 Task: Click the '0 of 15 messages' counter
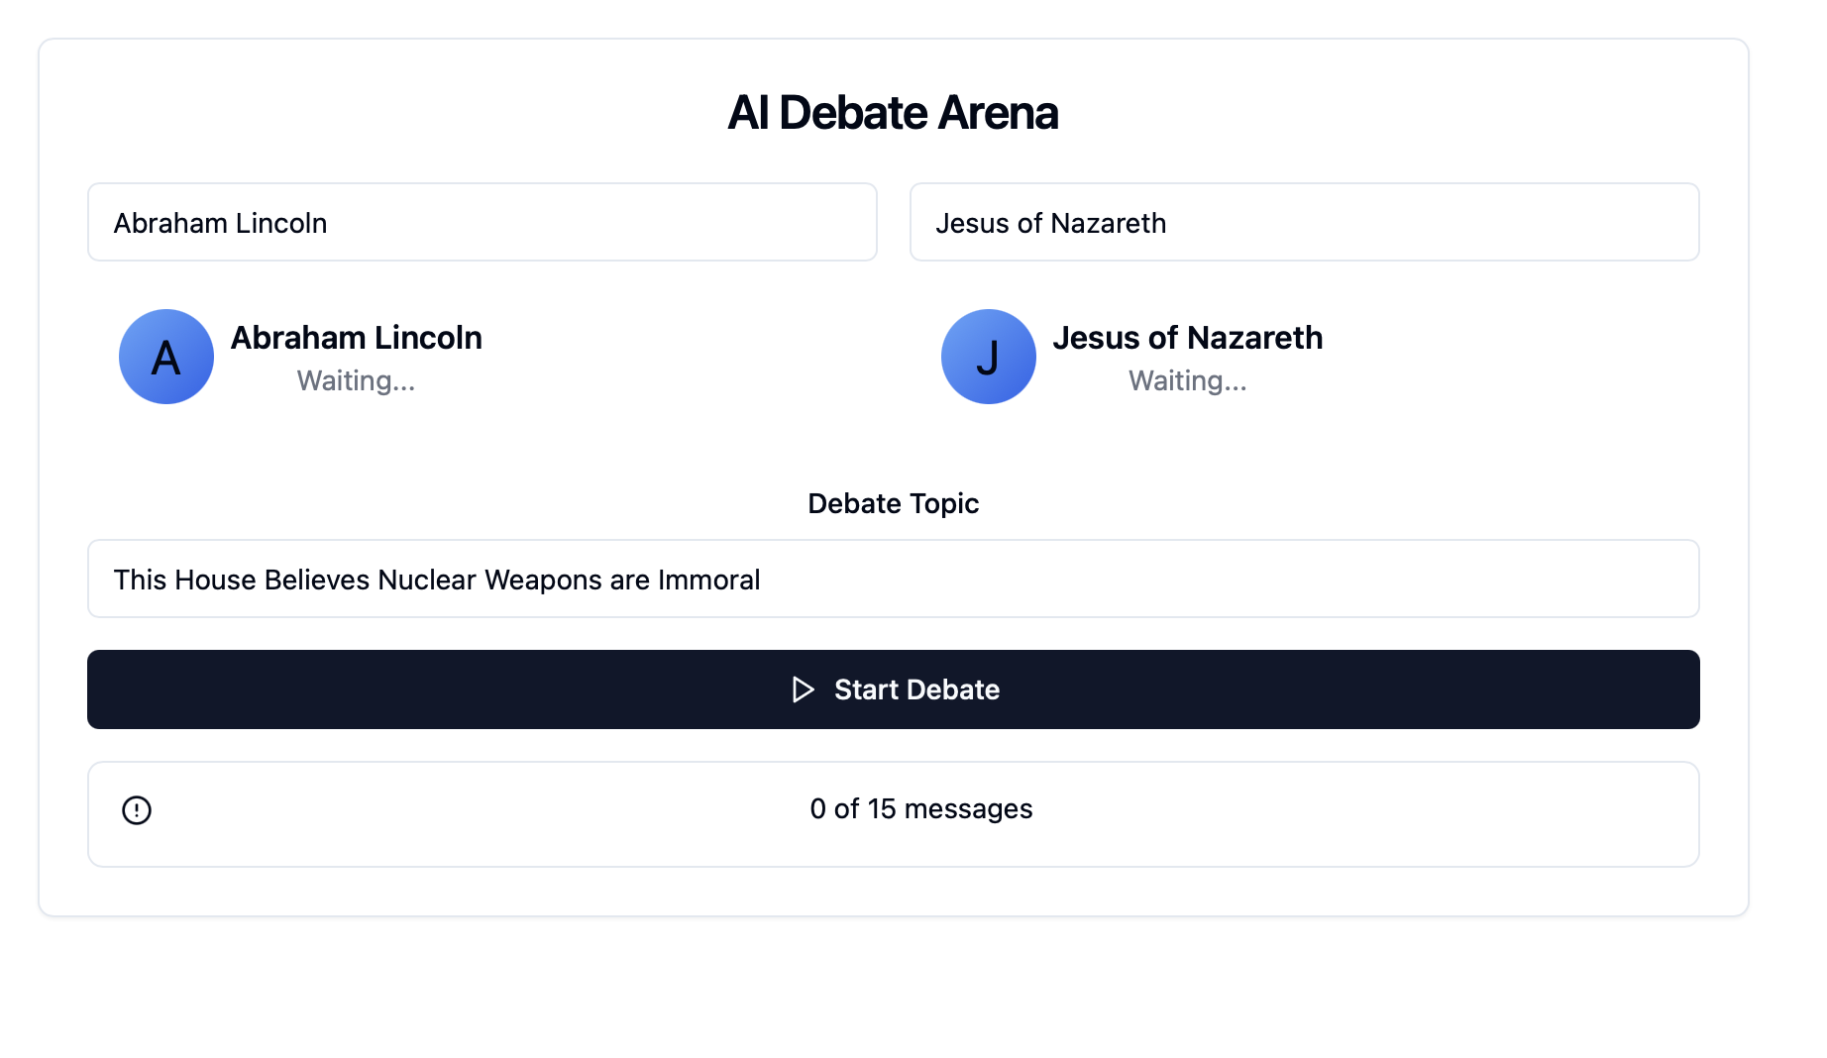click(x=921, y=808)
